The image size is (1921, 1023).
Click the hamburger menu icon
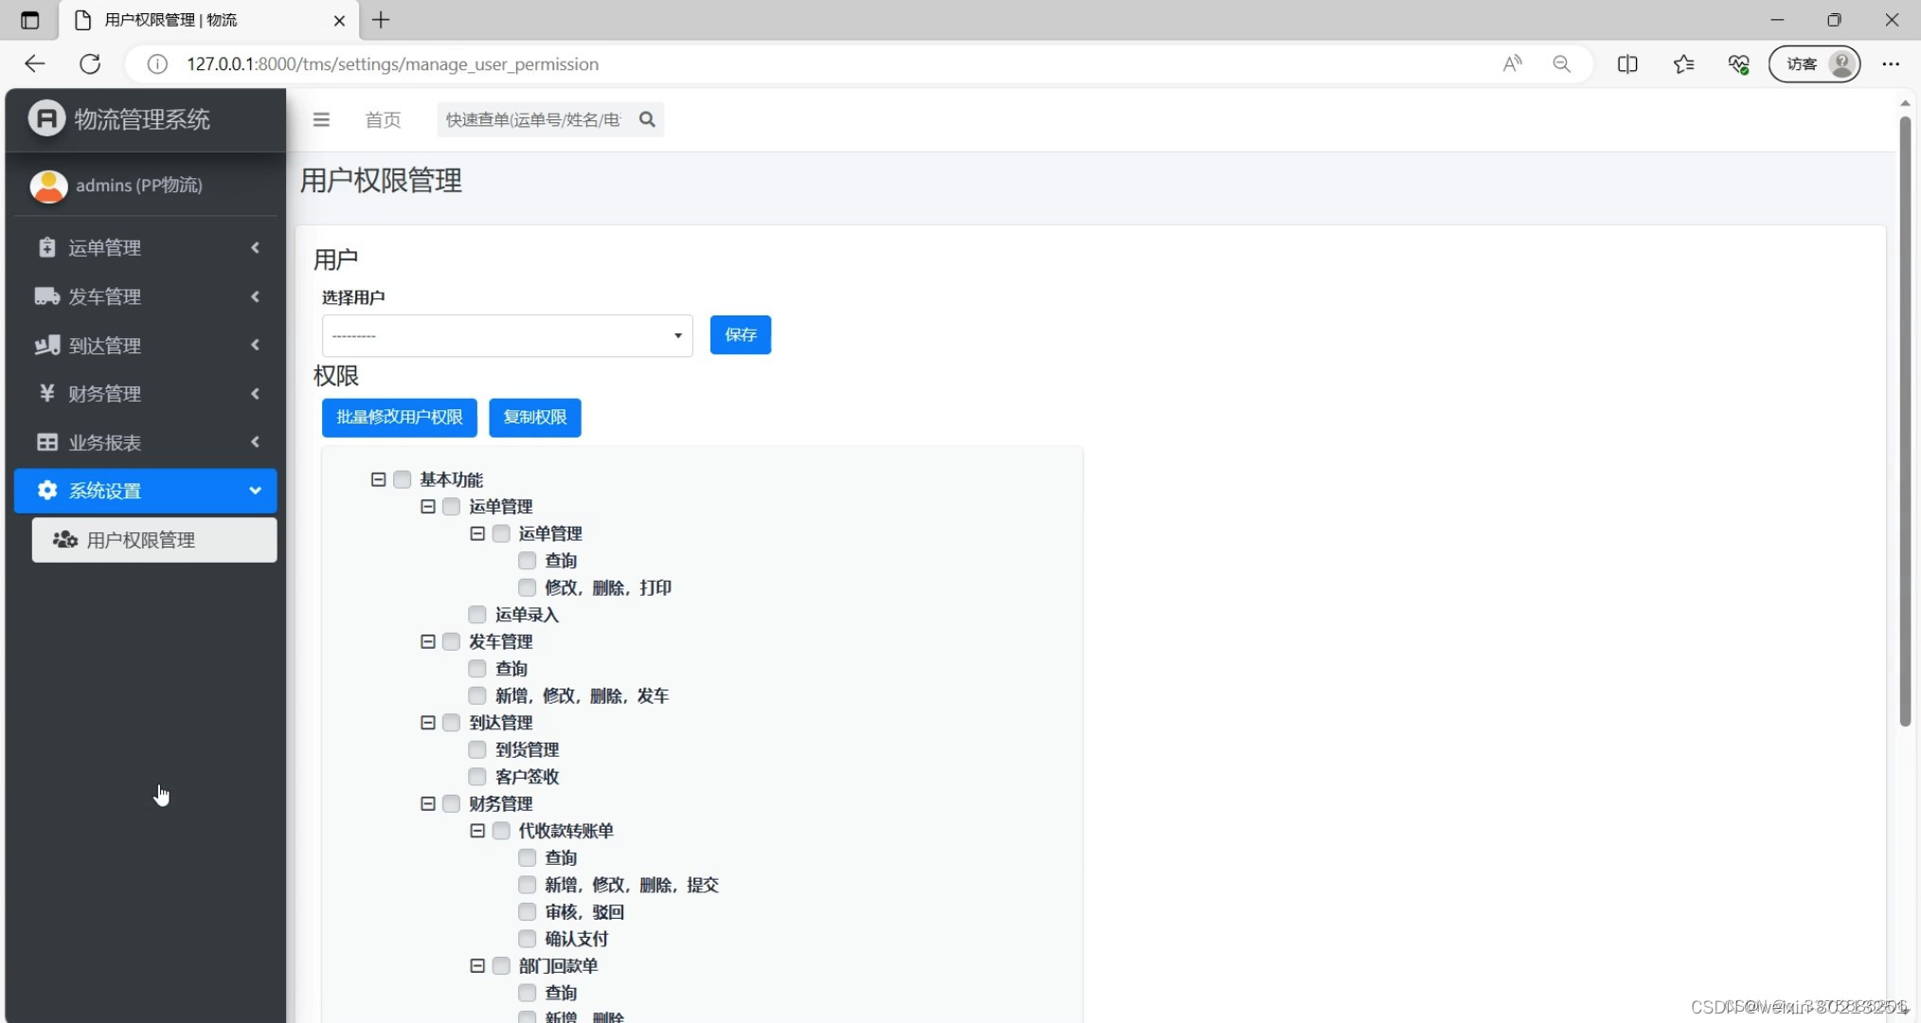click(321, 119)
